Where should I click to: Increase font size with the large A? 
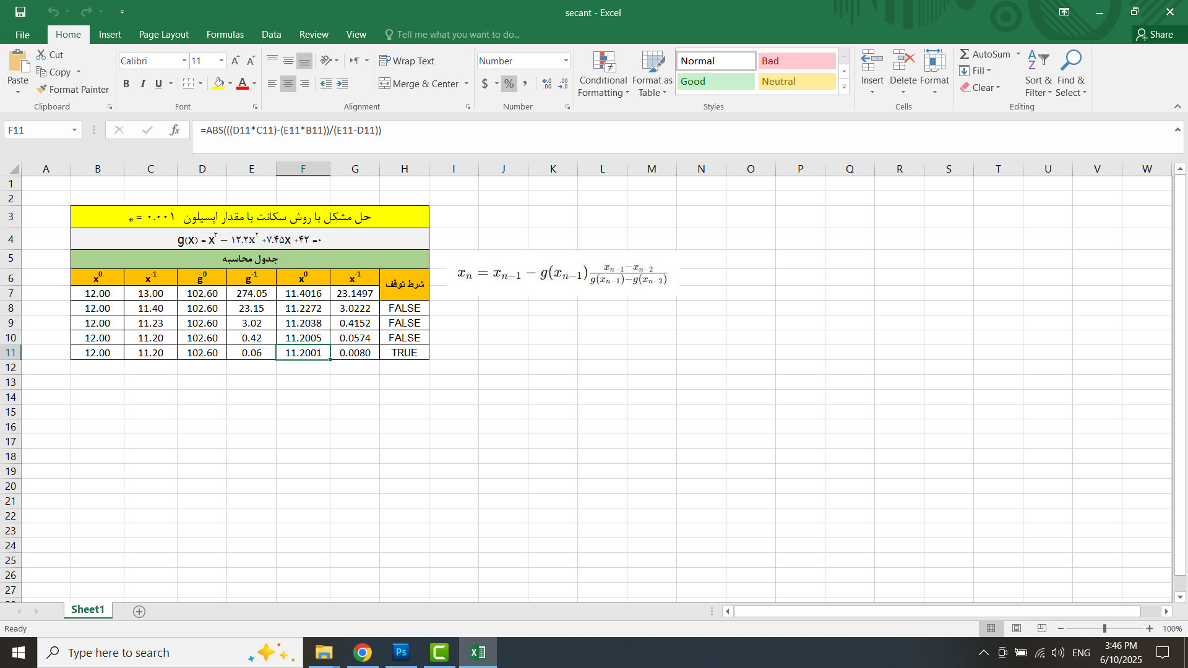coord(235,61)
